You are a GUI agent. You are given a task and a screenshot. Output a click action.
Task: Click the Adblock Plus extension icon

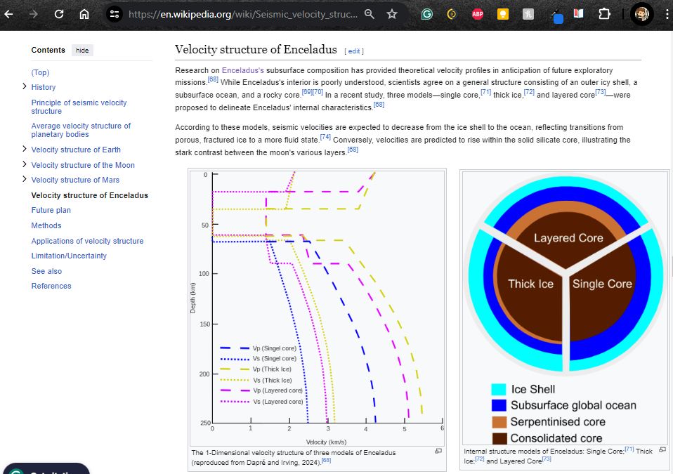coord(477,13)
